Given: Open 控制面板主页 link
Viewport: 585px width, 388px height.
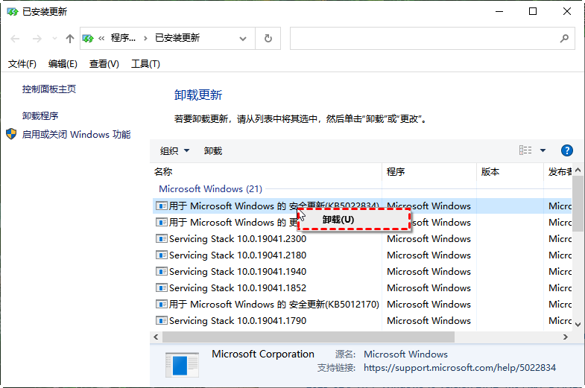Looking at the screenshot, I should click(49, 89).
